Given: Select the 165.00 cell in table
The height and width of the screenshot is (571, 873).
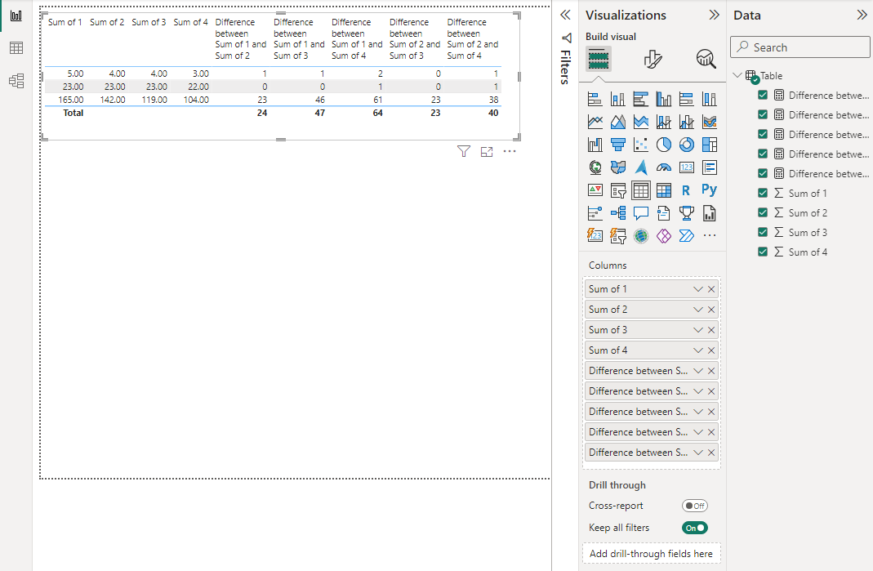Looking at the screenshot, I should [x=71, y=100].
